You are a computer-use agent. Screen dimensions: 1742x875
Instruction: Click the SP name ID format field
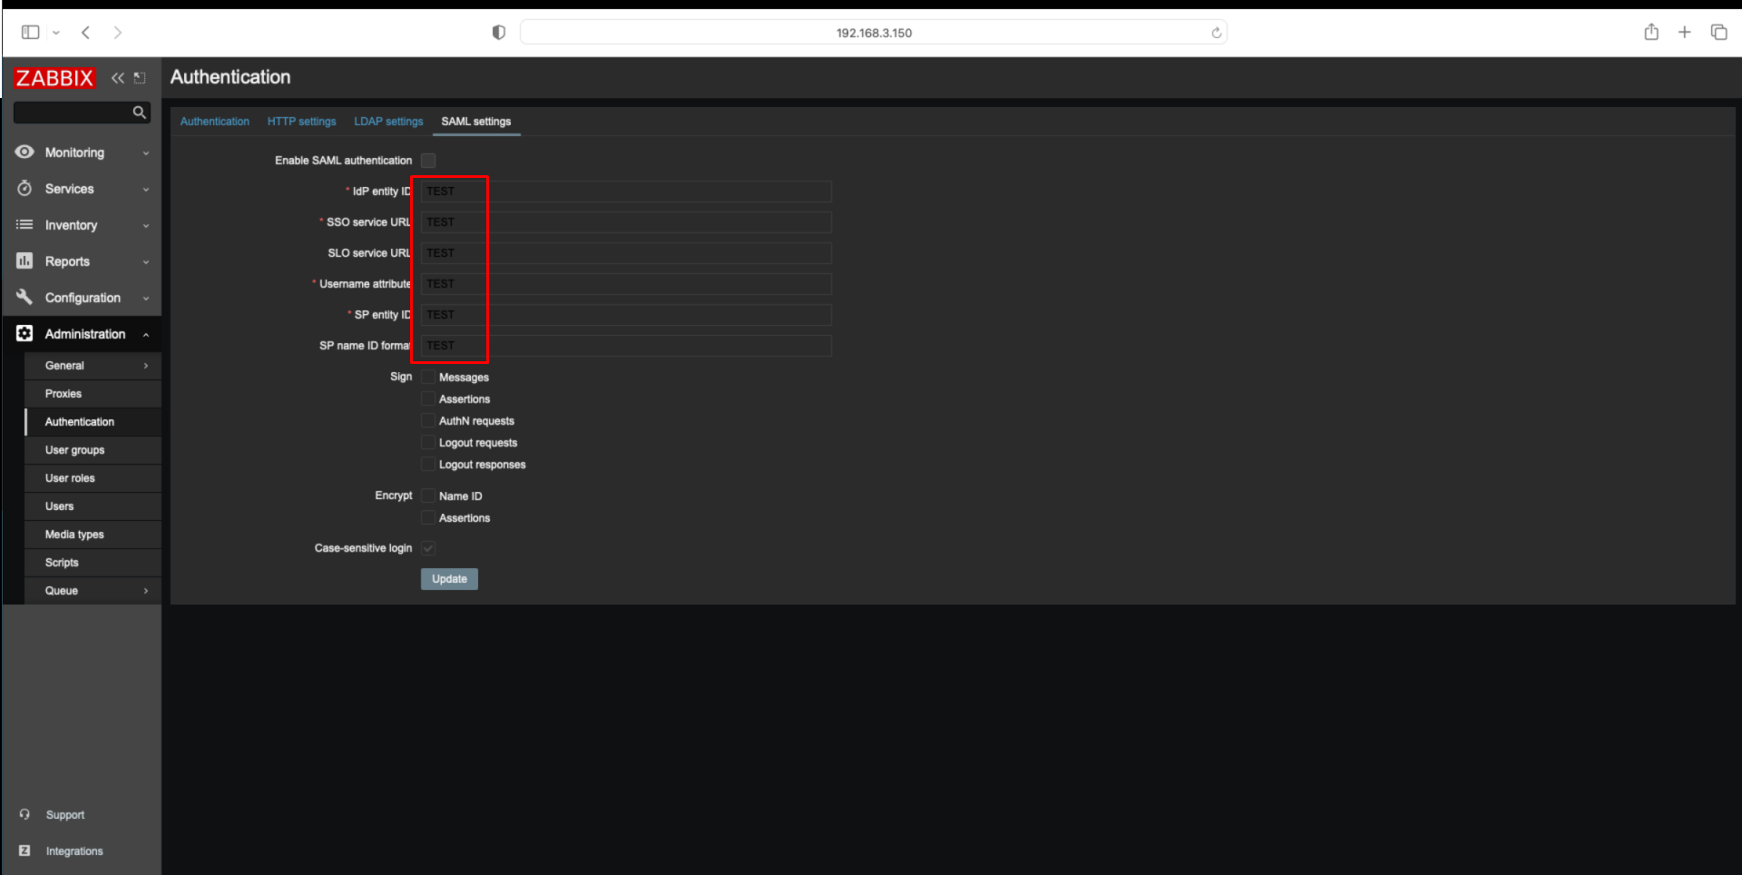[626, 346]
